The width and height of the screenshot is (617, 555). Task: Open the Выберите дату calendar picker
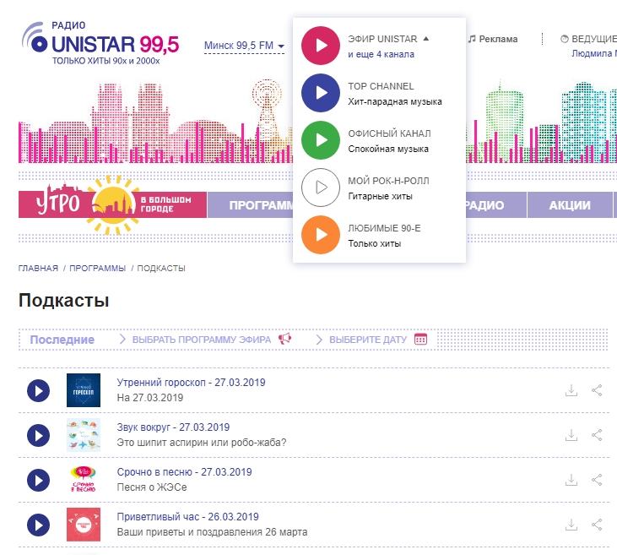[371, 340]
